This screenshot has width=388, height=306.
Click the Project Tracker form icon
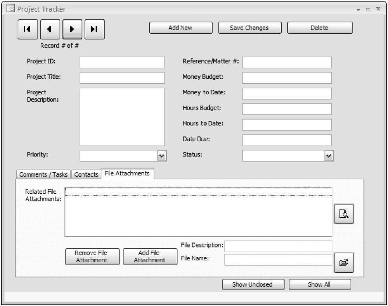pos(10,9)
